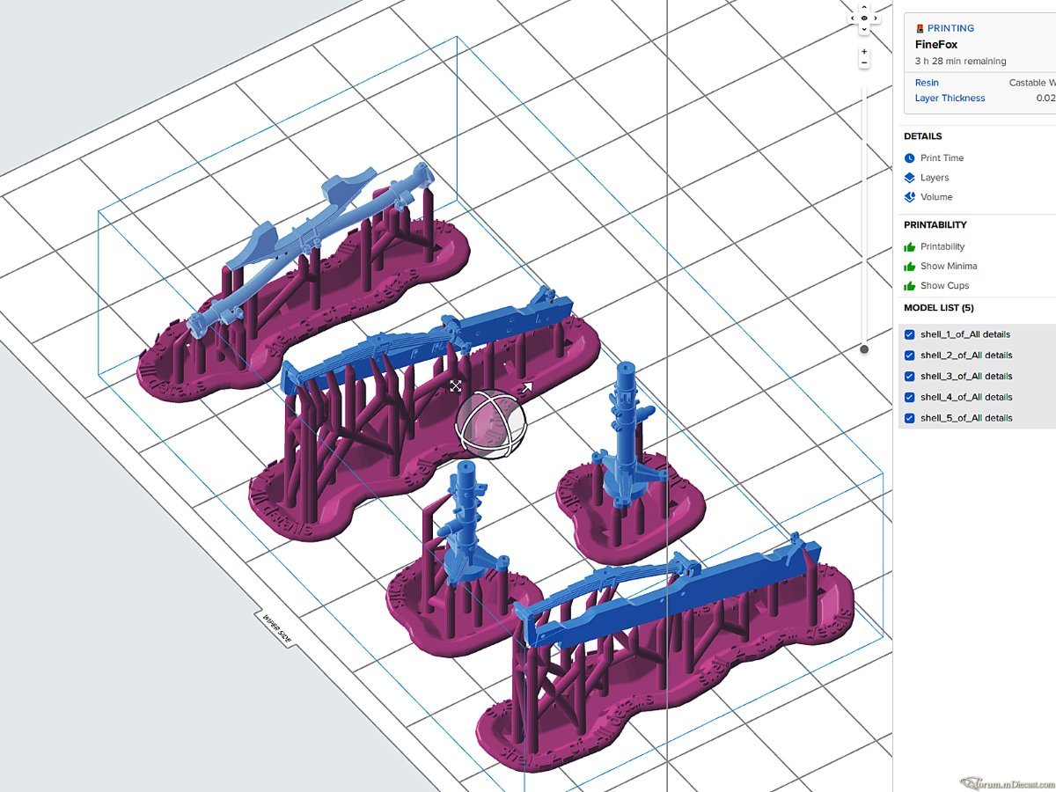The height and width of the screenshot is (792, 1056).
Task: Select the shell_3_of_All details model name
Action: [x=966, y=376]
